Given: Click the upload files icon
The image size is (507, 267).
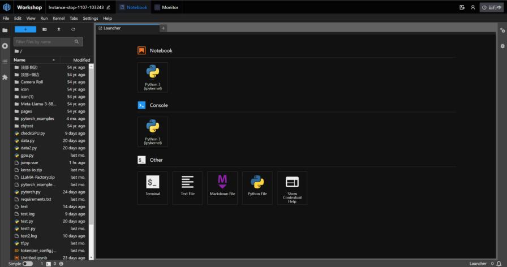Looking at the screenshot, I should [x=59, y=29].
